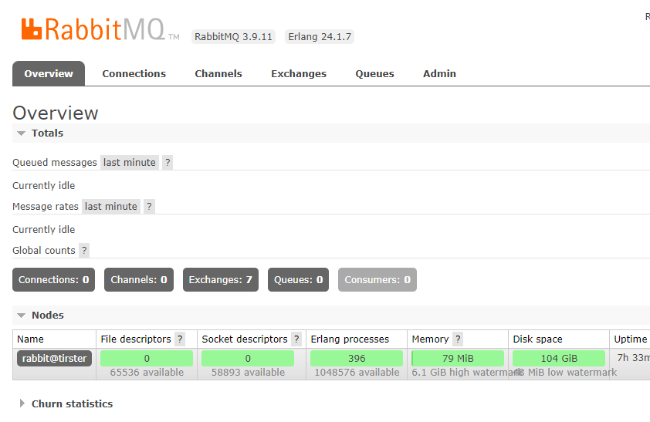Click the Connections: 0 button
Viewport: 650px width, 422px height.
point(53,280)
